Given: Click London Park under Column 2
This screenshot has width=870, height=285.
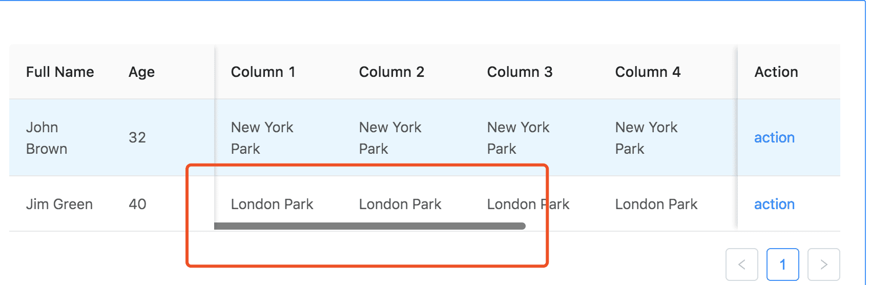Looking at the screenshot, I should pyautogui.click(x=400, y=204).
